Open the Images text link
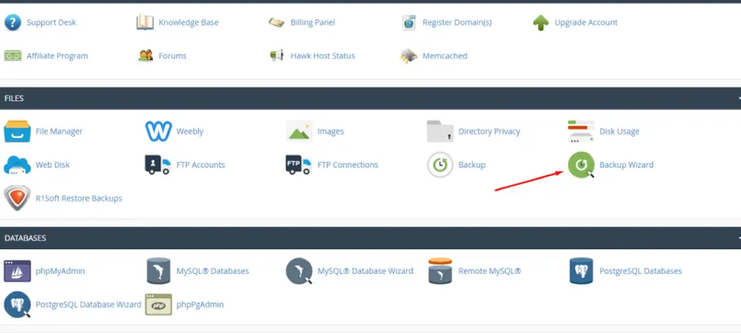 click(x=330, y=131)
